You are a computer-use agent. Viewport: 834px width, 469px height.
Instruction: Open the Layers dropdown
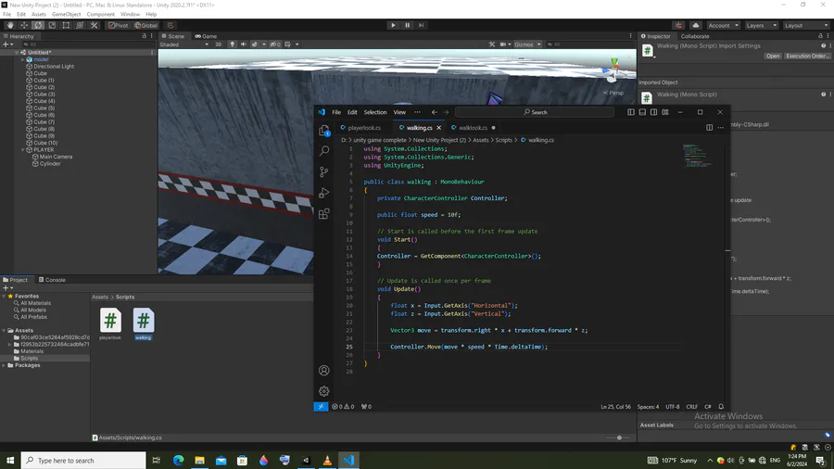click(x=761, y=25)
